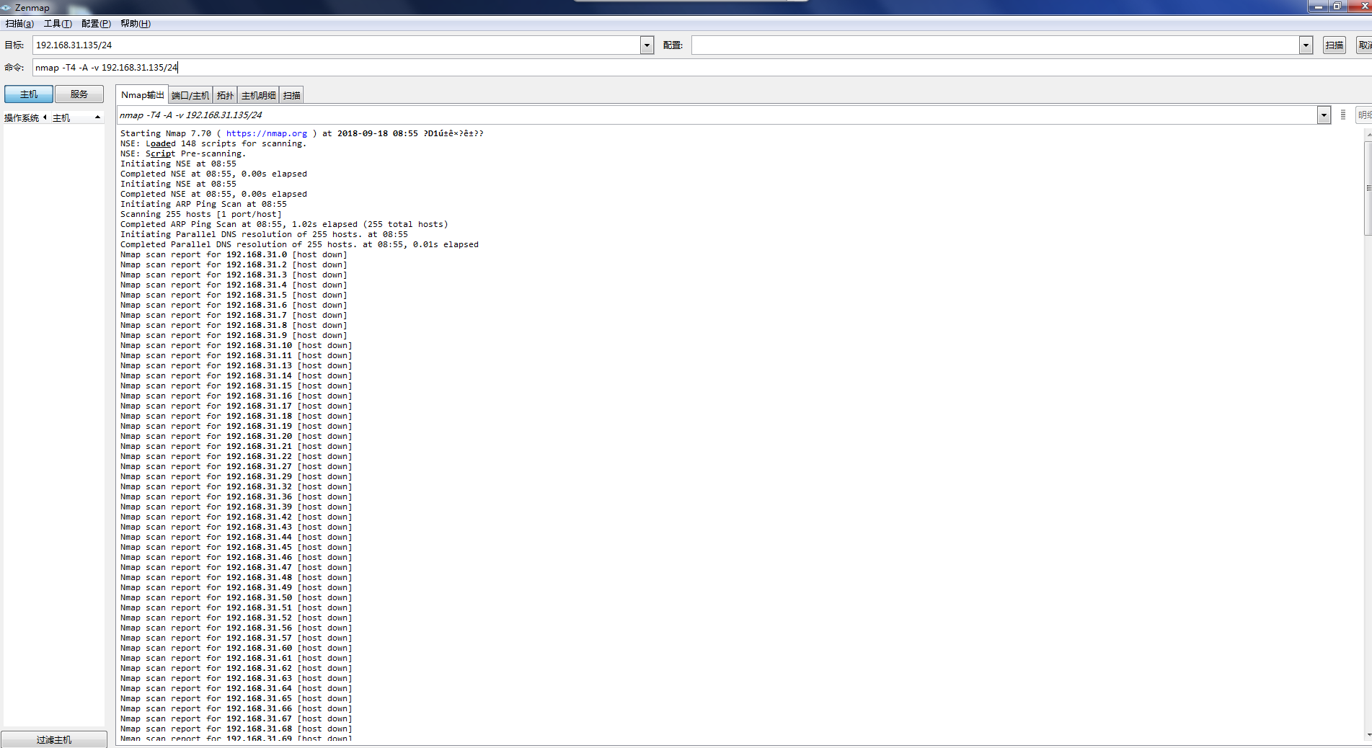Click the 'Starting Nmap 7.70' output line
The height and width of the screenshot is (748, 1372).
click(x=302, y=133)
